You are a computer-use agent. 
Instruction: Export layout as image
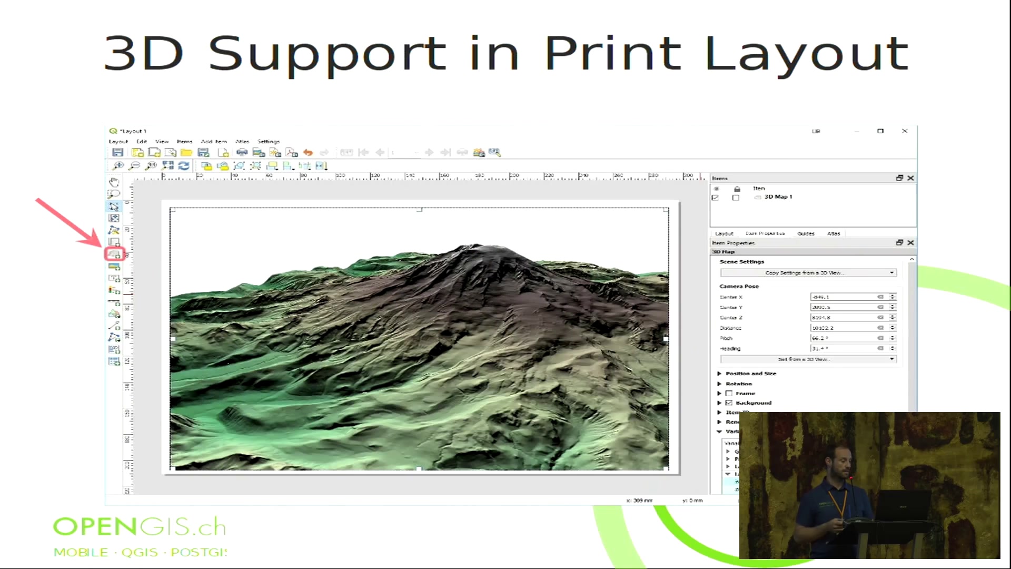coord(259,152)
